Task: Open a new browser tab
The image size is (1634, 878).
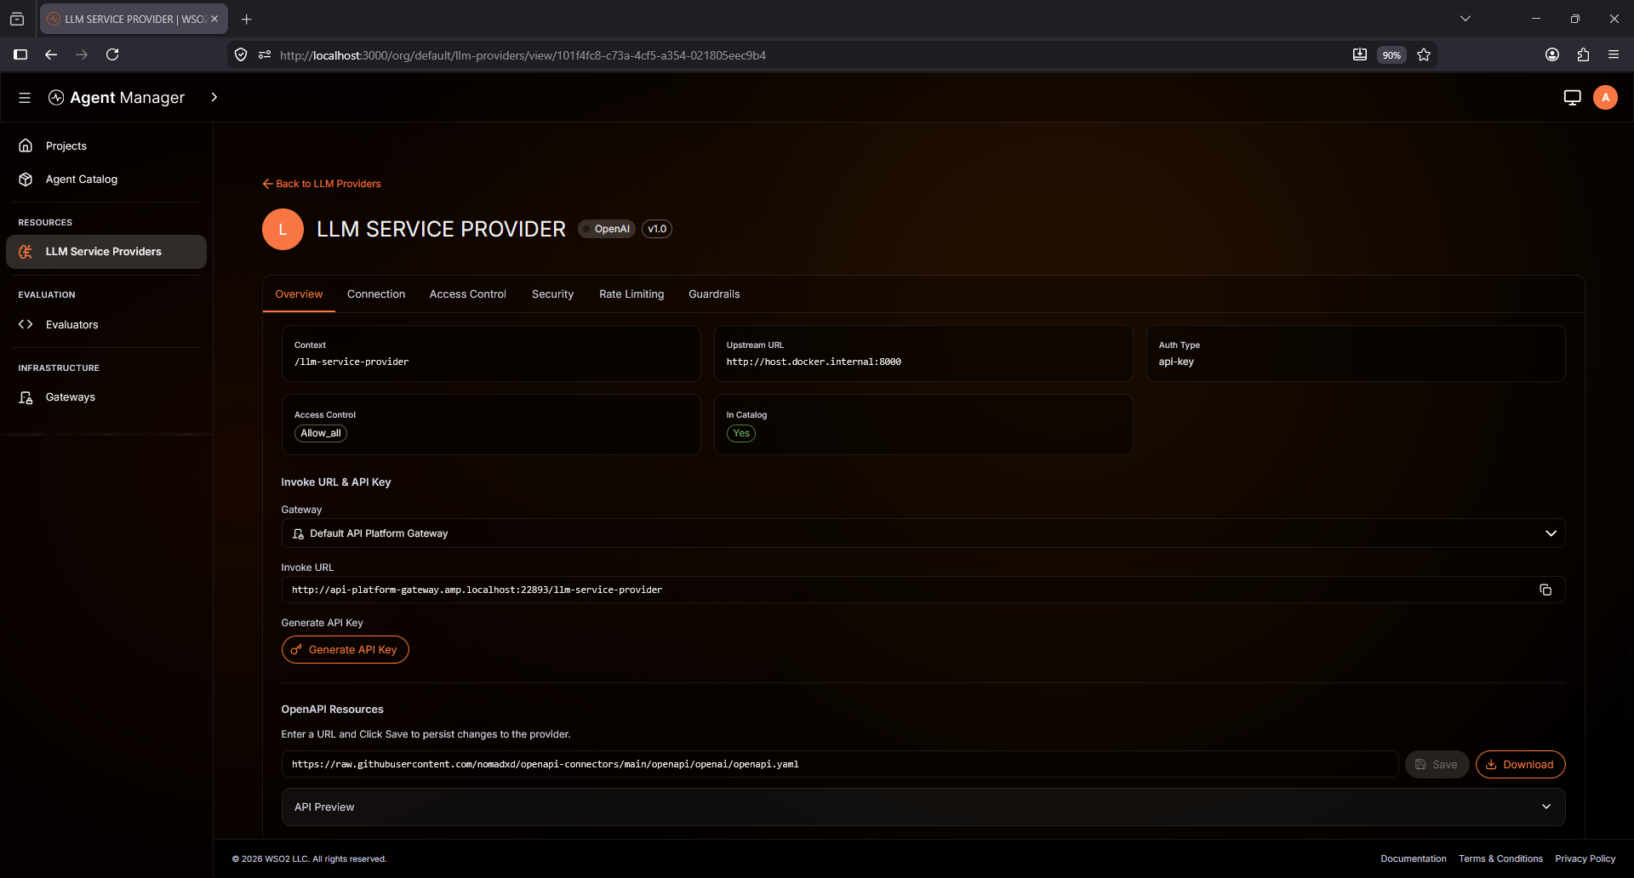Action: tap(247, 19)
